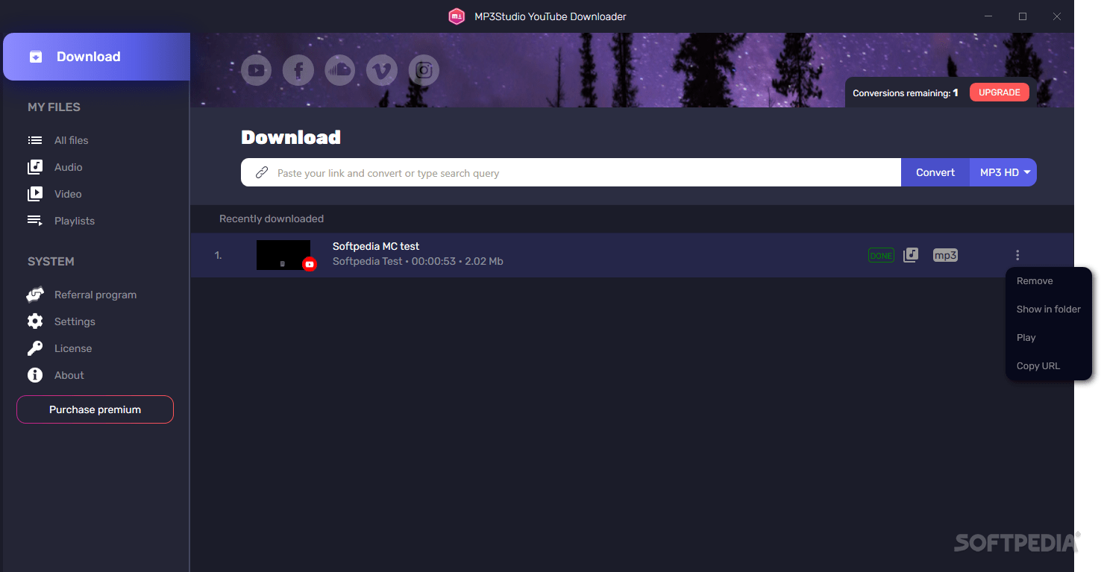Open the Playlists section
This screenshot has height=572, width=1101.
[74, 220]
